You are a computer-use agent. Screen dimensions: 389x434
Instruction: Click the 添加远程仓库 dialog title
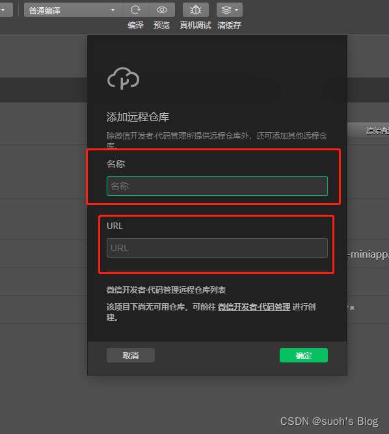138,117
